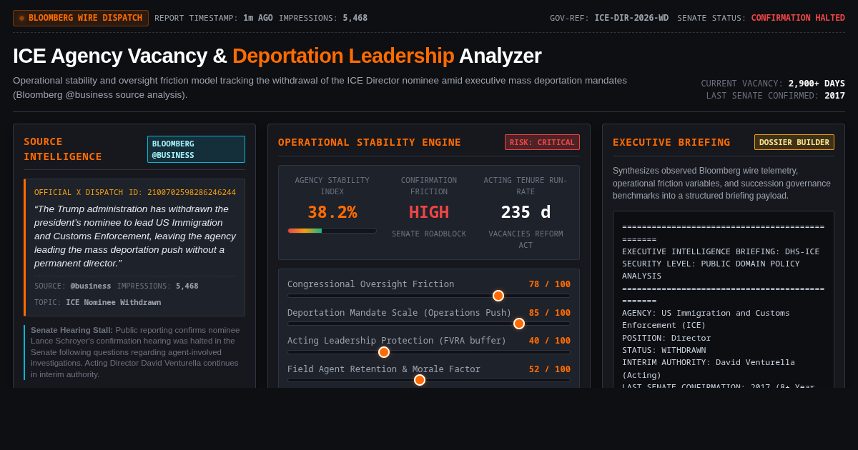Viewport: 858px width, 450px height.
Task: Click the @business source handle
Action: (91, 286)
